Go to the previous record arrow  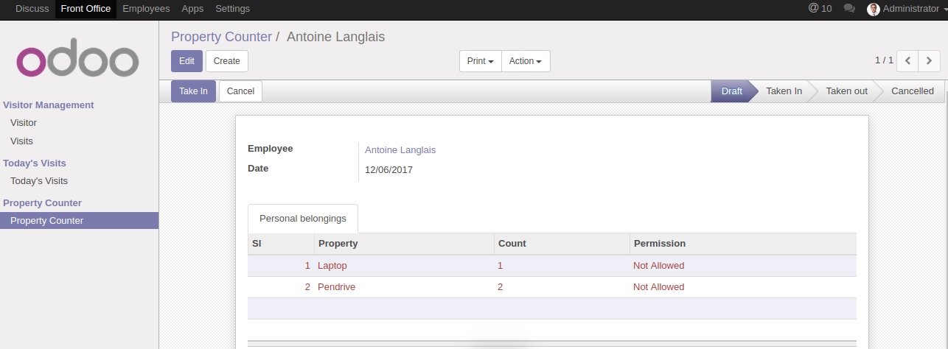click(x=907, y=61)
